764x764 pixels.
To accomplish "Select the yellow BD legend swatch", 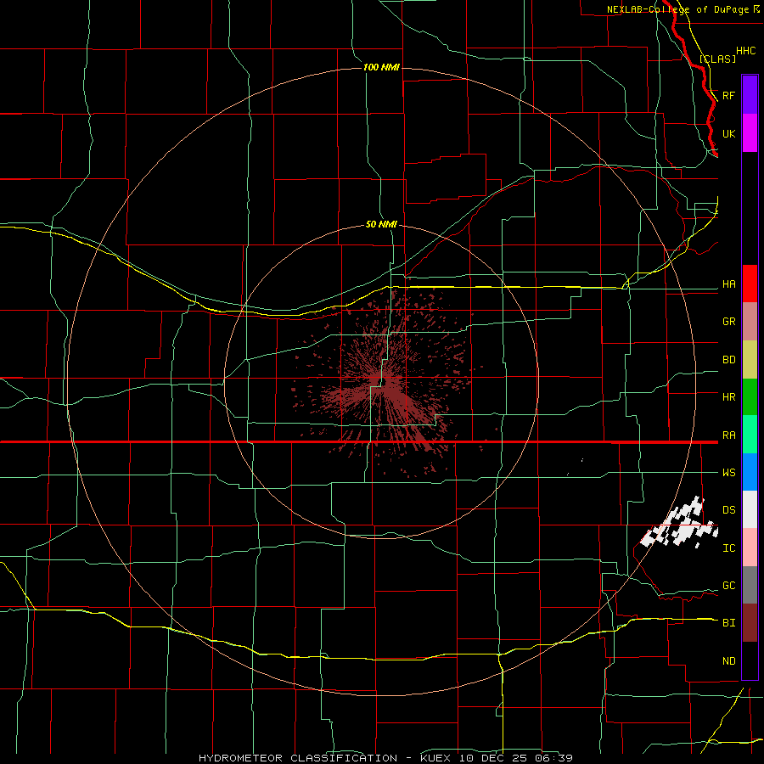I will pos(750,360).
